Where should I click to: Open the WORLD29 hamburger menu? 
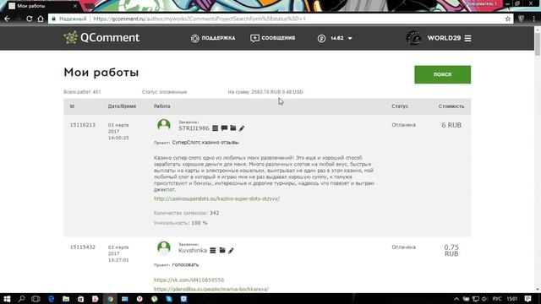tap(467, 38)
